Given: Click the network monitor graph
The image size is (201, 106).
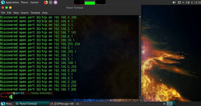Looking at the screenshot, I should click(x=100, y=3).
